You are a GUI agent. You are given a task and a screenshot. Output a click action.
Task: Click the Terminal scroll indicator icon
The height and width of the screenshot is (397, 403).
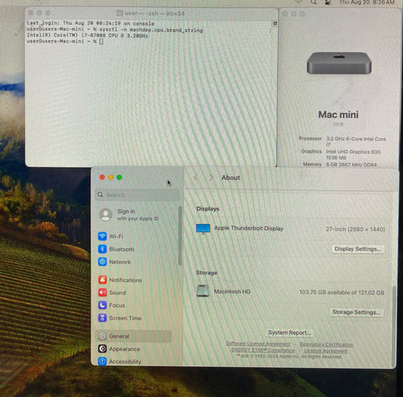[275, 24]
